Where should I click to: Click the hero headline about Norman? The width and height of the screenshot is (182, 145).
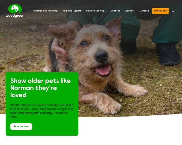click(40, 88)
